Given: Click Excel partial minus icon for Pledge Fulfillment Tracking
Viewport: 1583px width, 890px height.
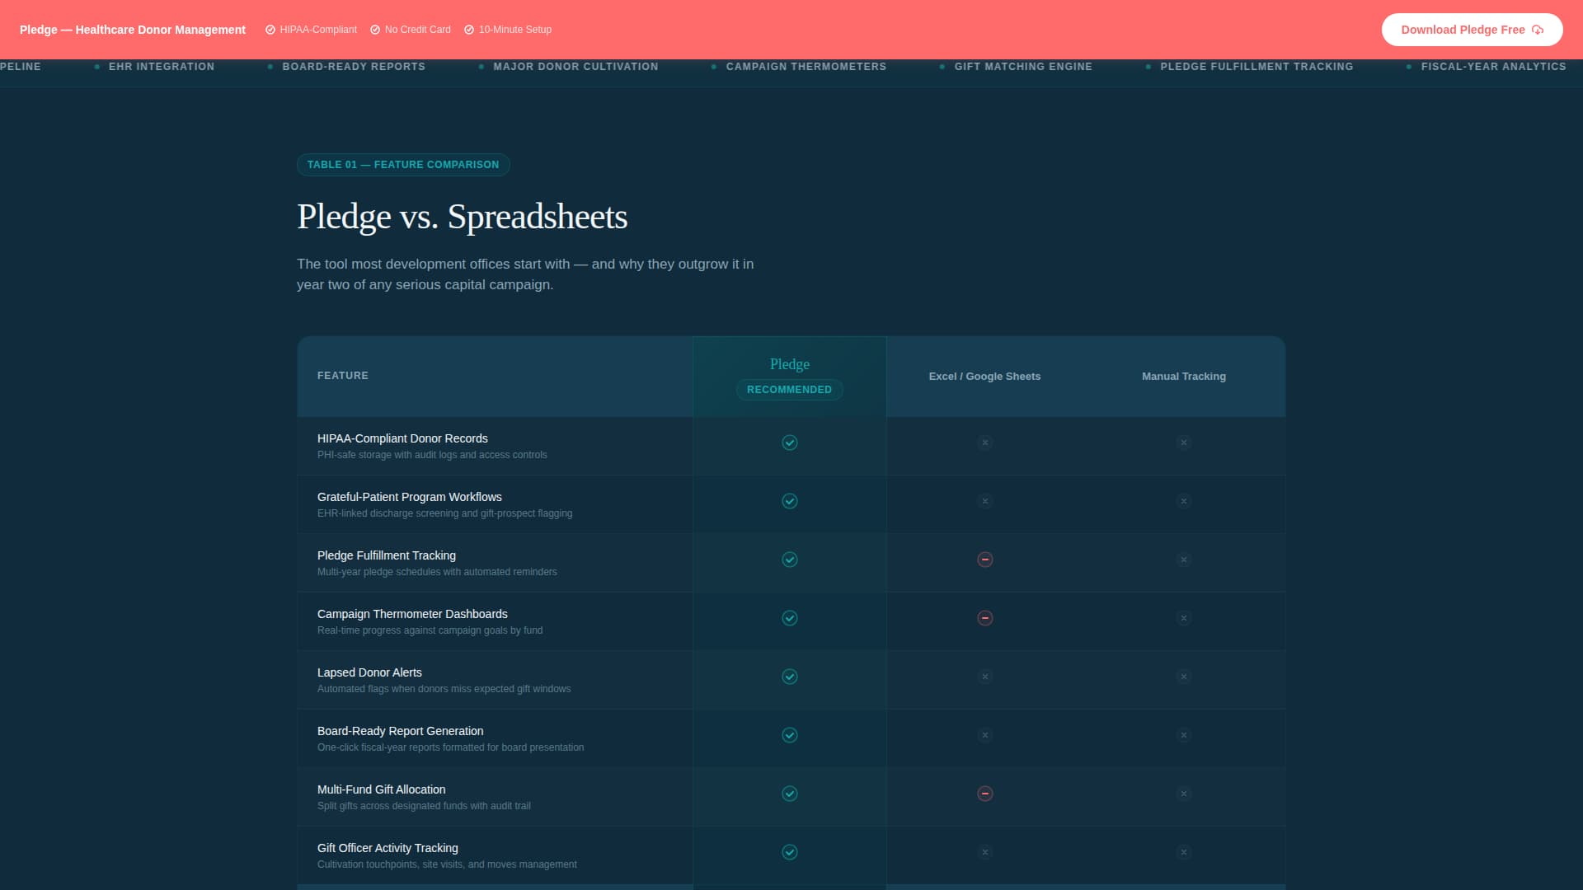Looking at the screenshot, I should (984, 560).
